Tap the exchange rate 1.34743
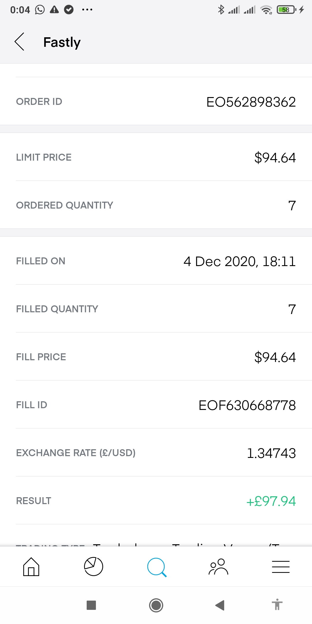This screenshot has width=312, height=624. pos(271,453)
